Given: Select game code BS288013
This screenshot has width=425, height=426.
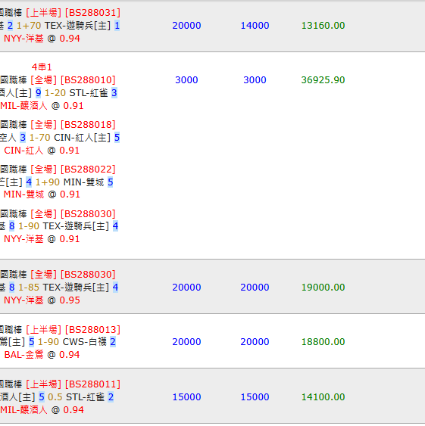Looking at the screenshot, I should [x=92, y=330].
